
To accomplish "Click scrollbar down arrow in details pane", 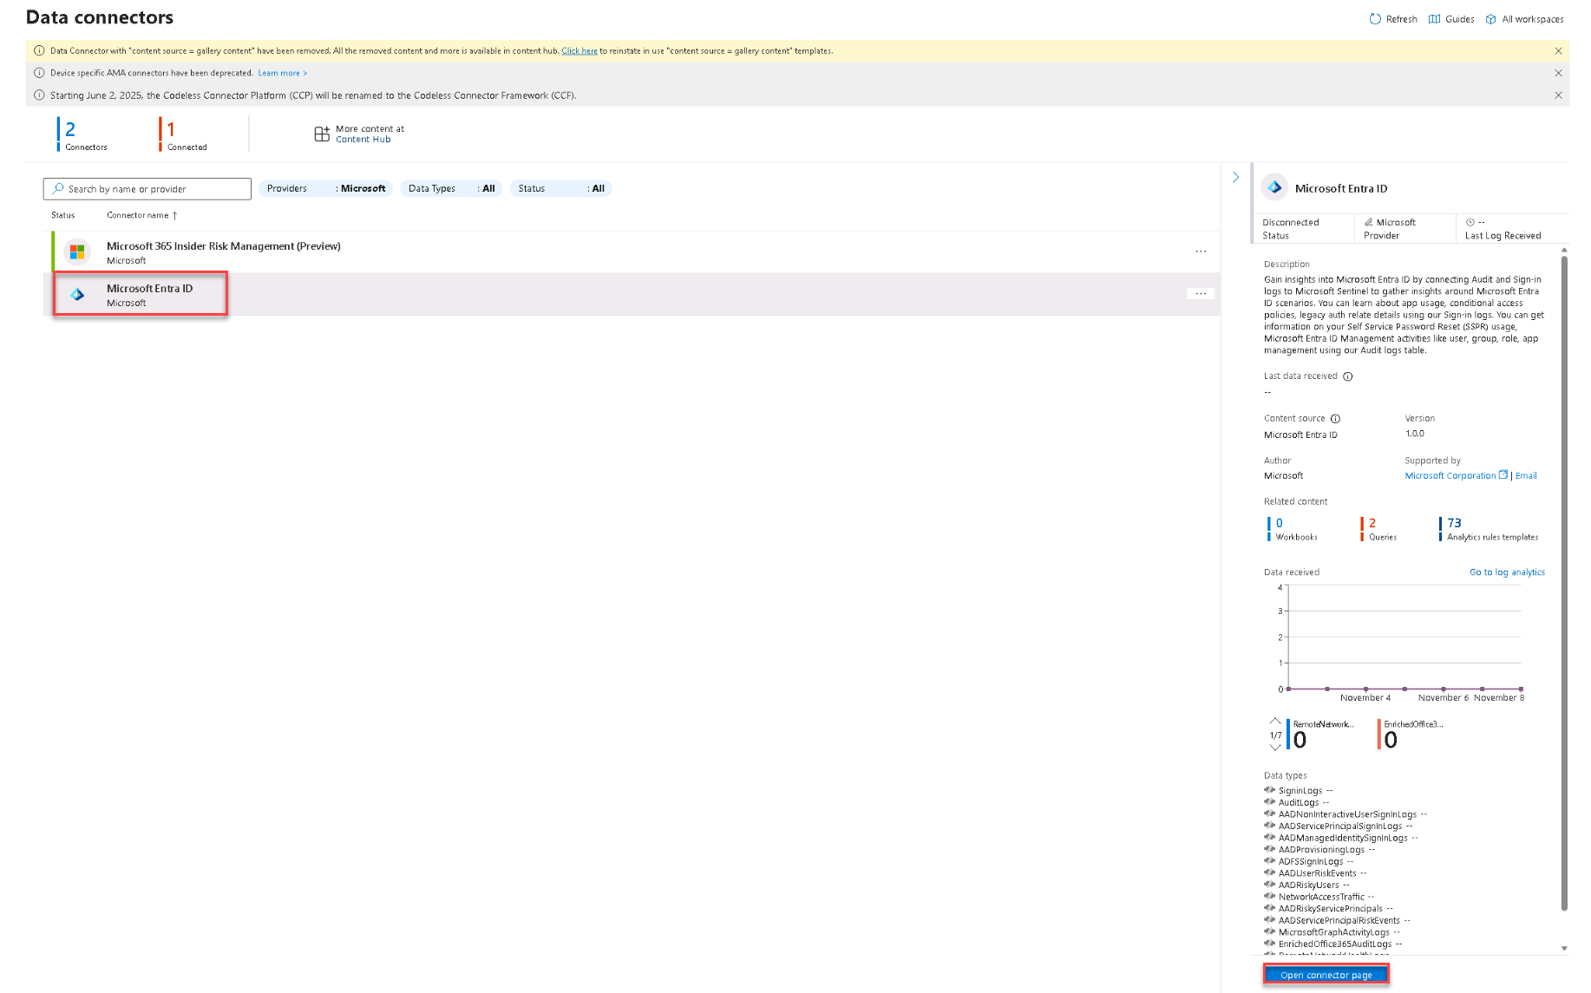I will [1564, 949].
